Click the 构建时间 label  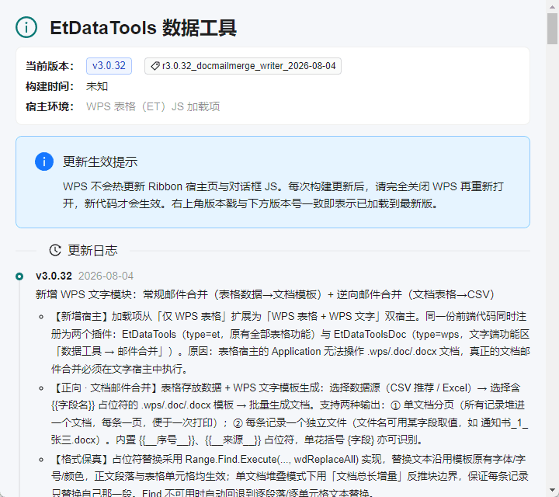tap(50, 86)
